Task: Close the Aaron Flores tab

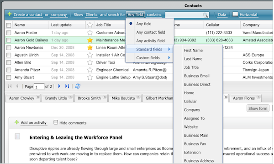Action: [258, 97]
